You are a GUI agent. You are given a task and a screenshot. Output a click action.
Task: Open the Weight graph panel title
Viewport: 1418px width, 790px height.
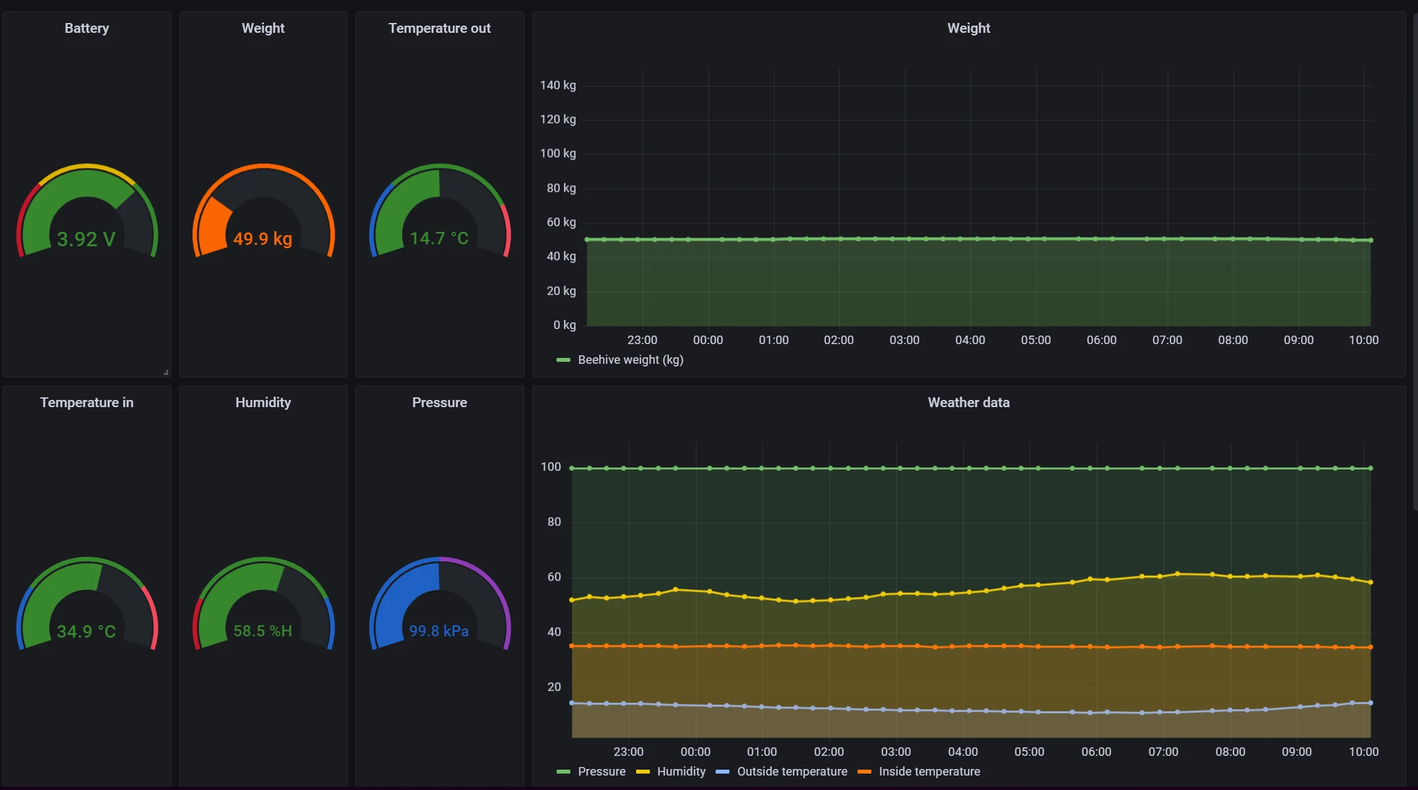click(x=969, y=28)
